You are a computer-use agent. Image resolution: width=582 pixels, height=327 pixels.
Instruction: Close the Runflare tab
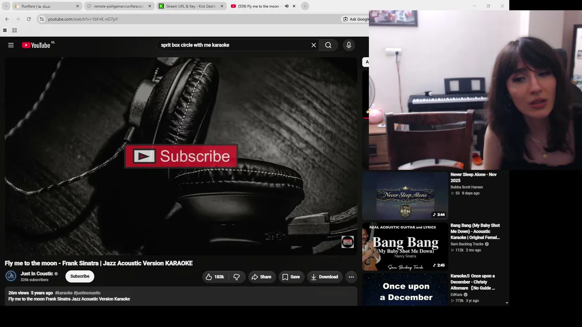(x=77, y=6)
